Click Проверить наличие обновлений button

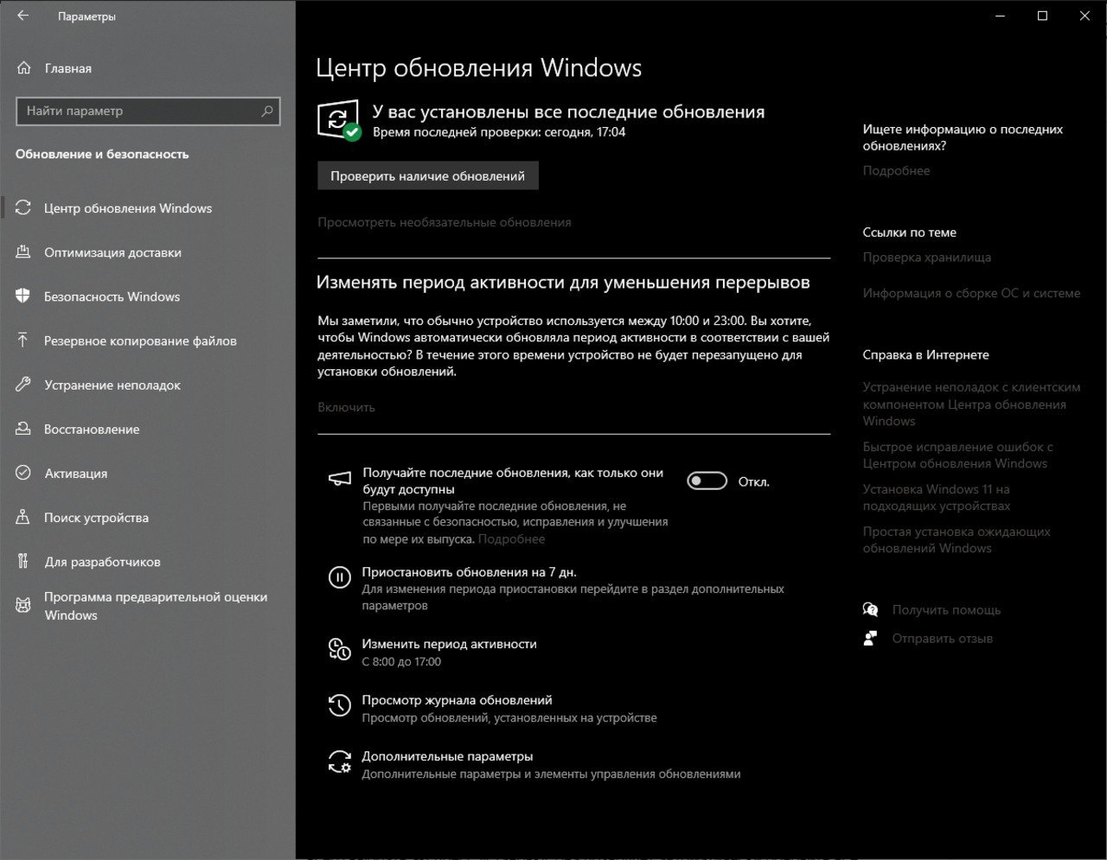click(427, 175)
